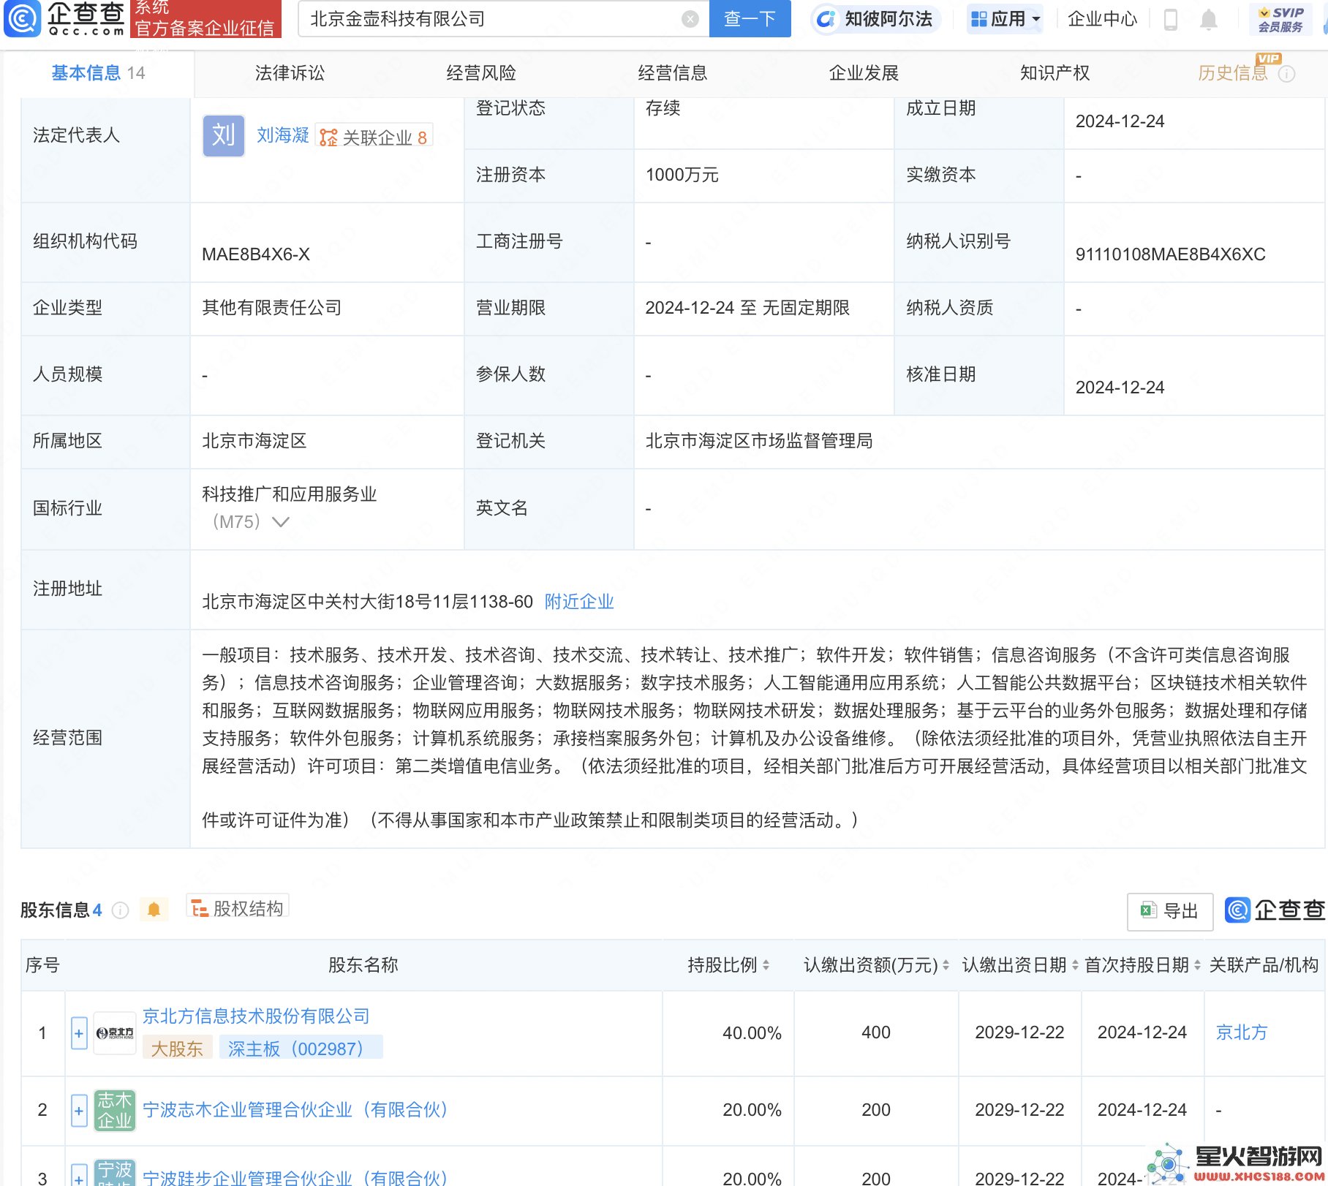The image size is (1328, 1186).
Task: Select registered capital 1000万元
Action: pos(682,175)
